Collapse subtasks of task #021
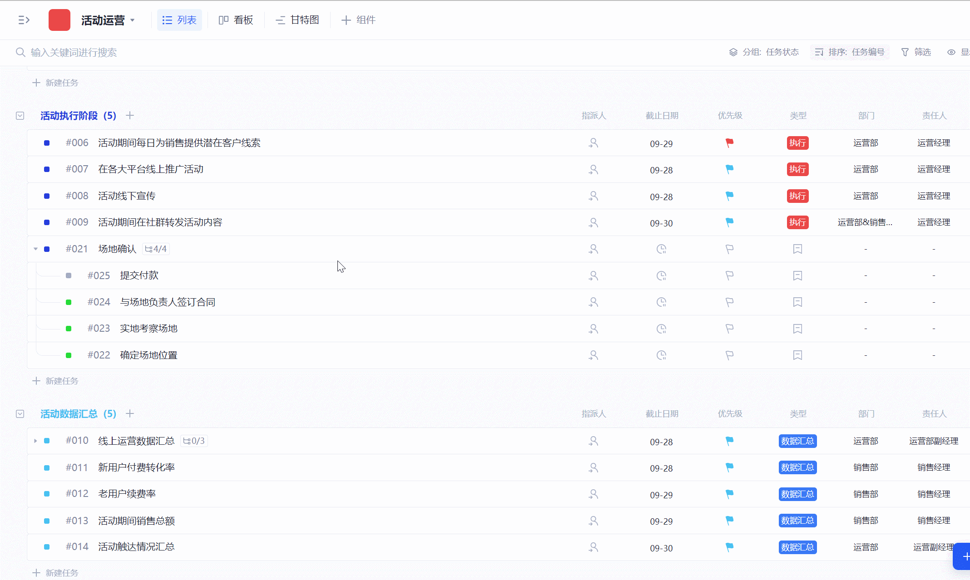Viewport: 970px width, 580px height. point(35,249)
